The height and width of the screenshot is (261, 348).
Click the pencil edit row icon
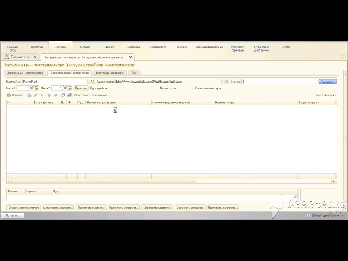coord(35,95)
